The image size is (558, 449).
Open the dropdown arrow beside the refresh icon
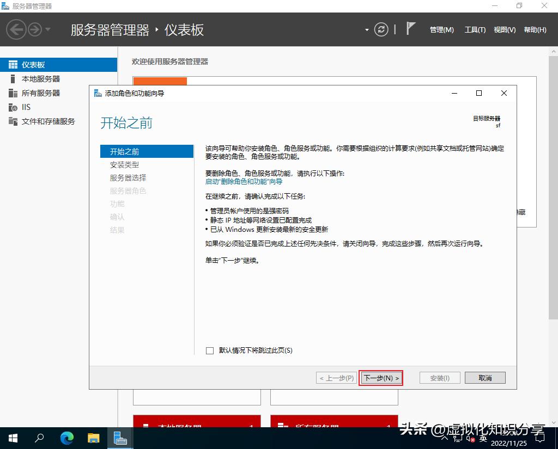367,29
